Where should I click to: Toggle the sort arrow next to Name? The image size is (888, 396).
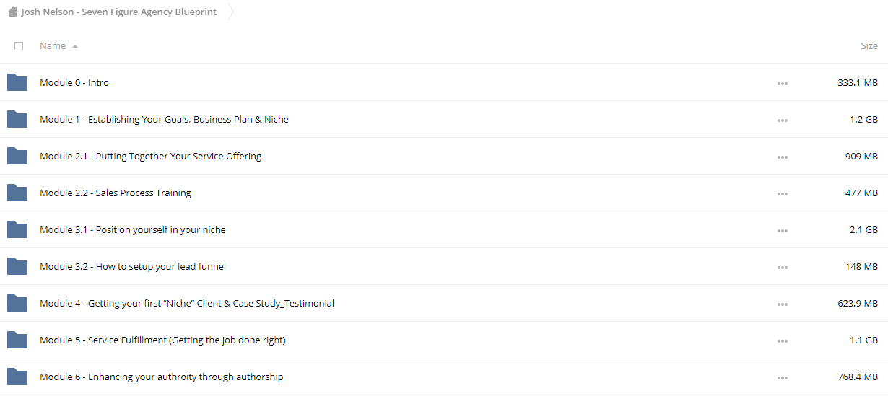pyautogui.click(x=75, y=46)
